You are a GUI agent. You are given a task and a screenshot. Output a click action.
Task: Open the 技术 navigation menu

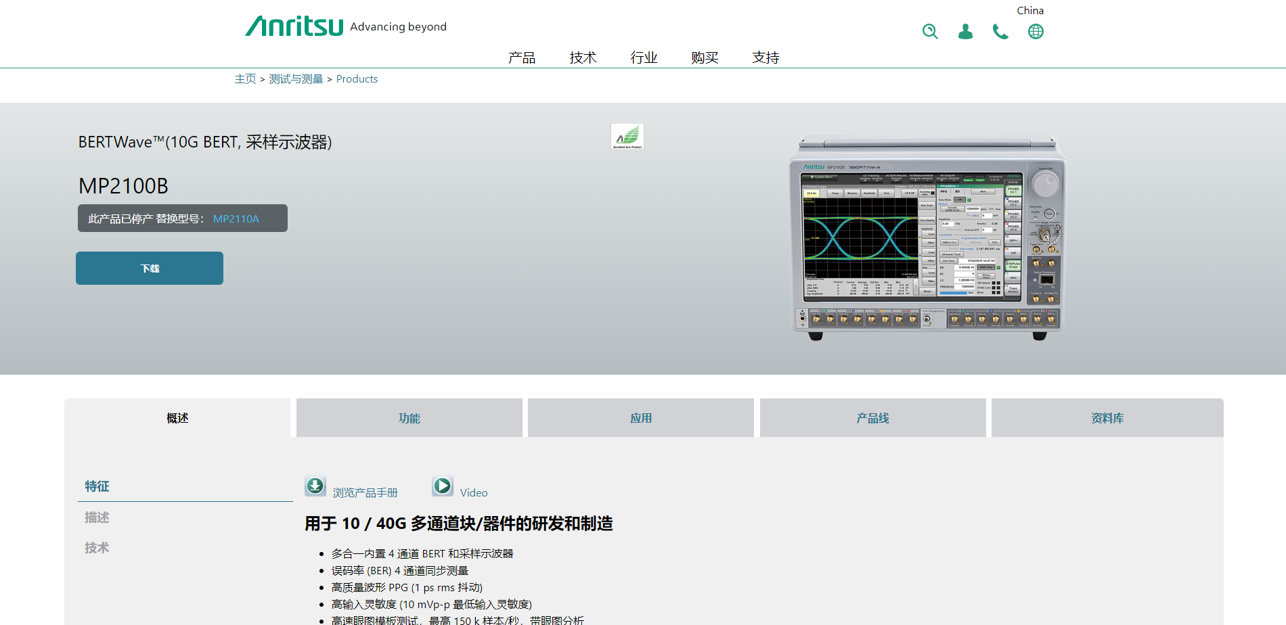[x=583, y=57]
